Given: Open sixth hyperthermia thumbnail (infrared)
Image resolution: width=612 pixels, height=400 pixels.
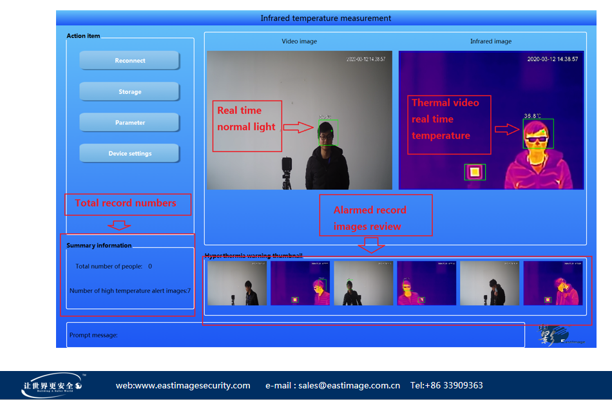Looking at the screenshot, I should click(x=553, y=283).
